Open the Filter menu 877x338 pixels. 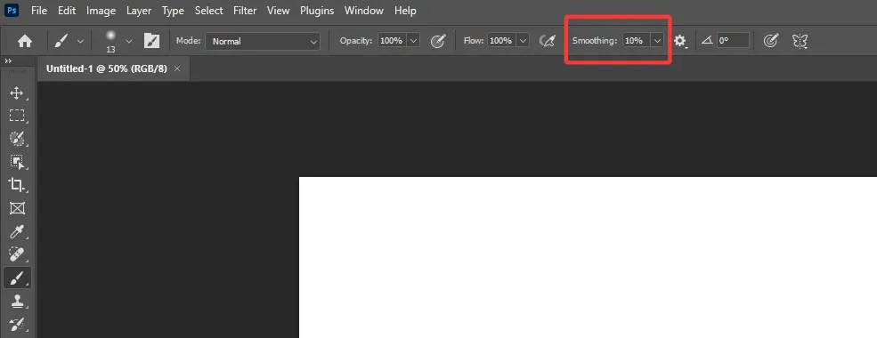pos(245,11)
